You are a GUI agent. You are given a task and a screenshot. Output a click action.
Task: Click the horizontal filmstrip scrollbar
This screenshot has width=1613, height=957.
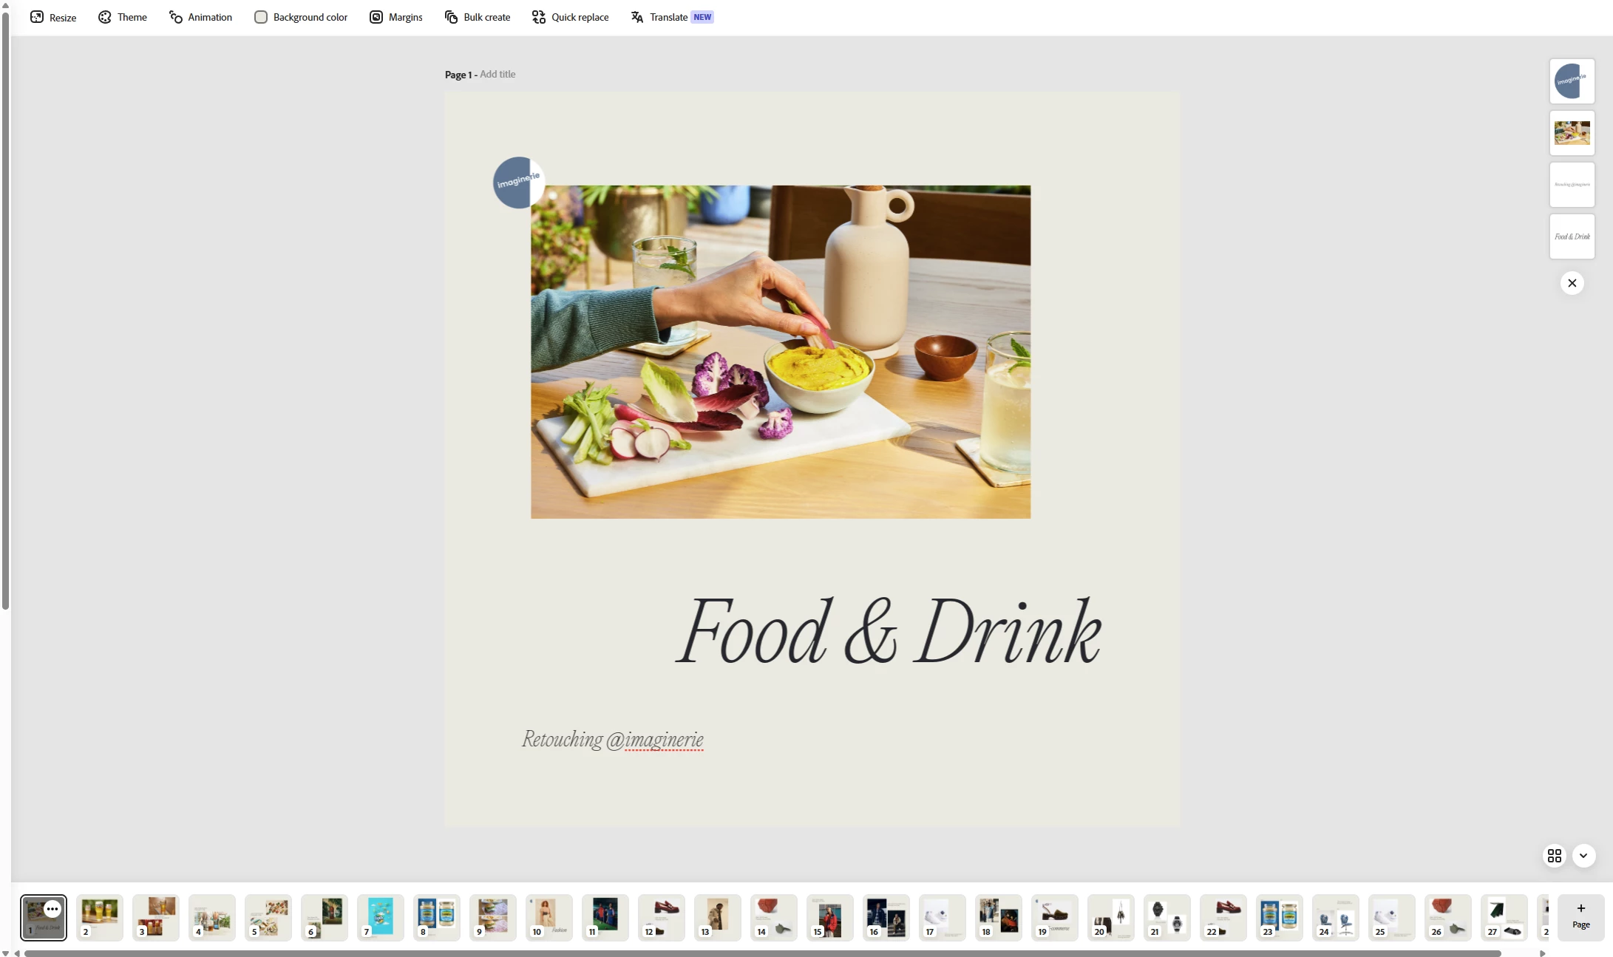(x=761, y=953)
